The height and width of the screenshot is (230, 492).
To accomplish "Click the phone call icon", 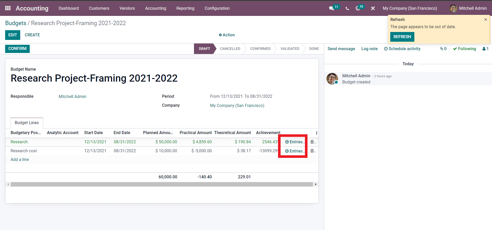I will point(347,8).
